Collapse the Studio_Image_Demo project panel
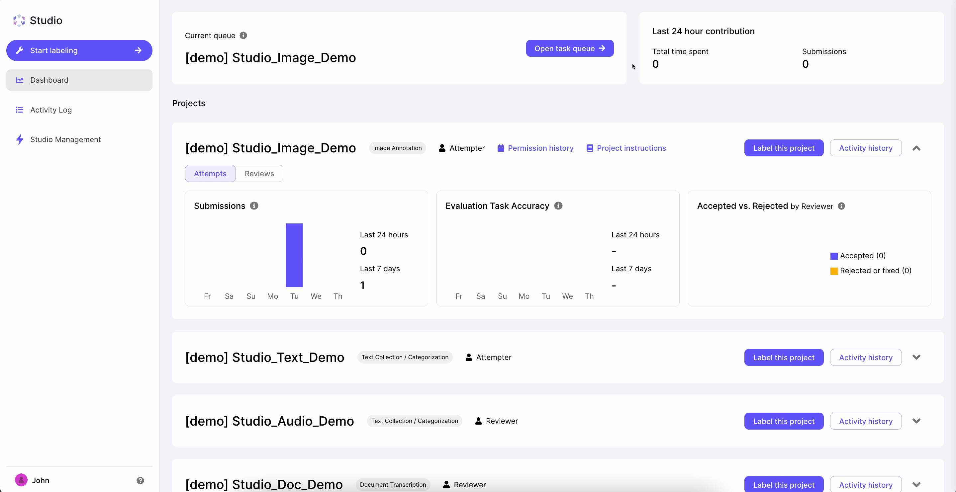Screen dimensions: 956x492 pyautogui.click(x=916, y=148)
